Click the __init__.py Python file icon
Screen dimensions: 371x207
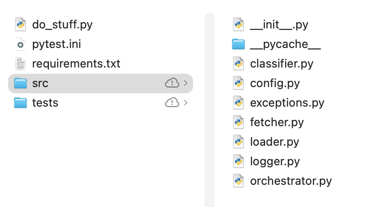(238, 24)
